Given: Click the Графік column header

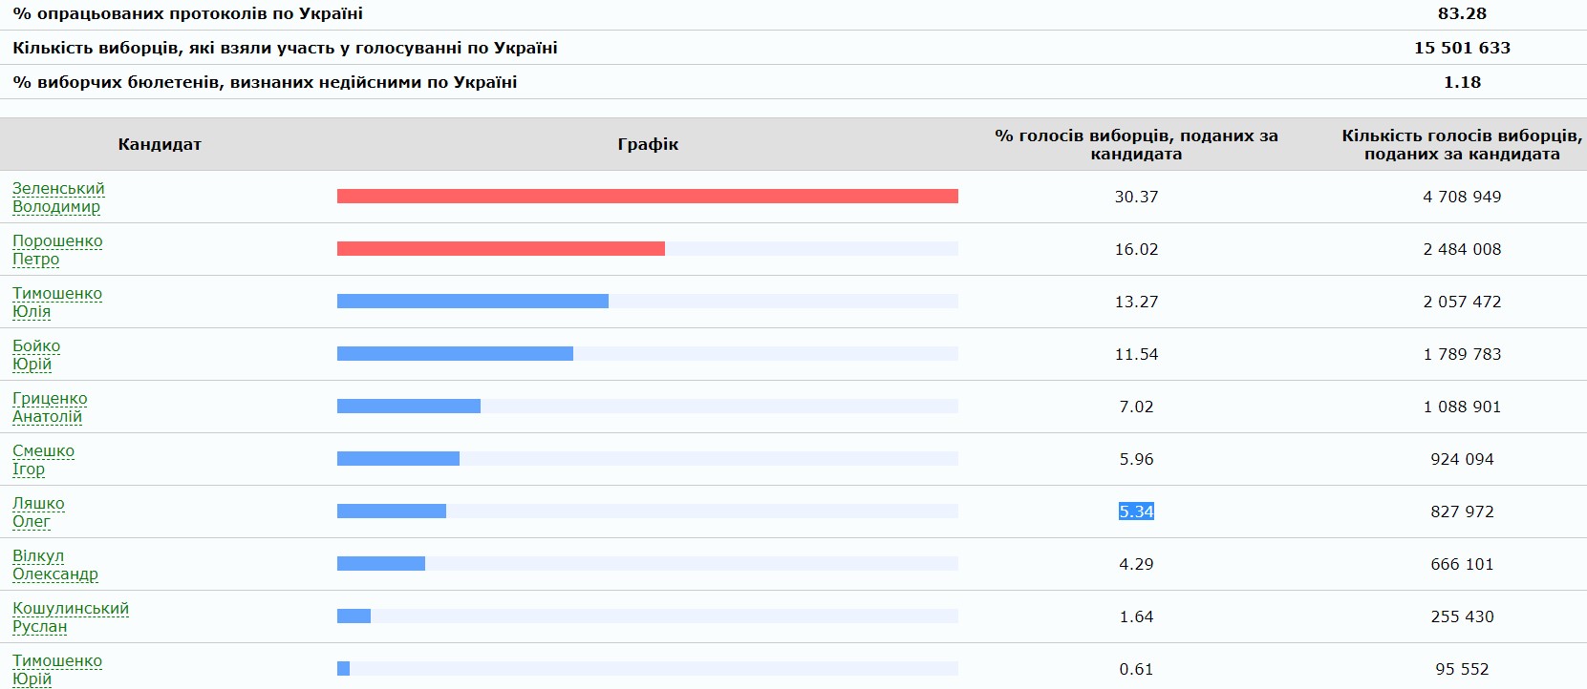Looking at the screenshot, I should click(648, 145).
